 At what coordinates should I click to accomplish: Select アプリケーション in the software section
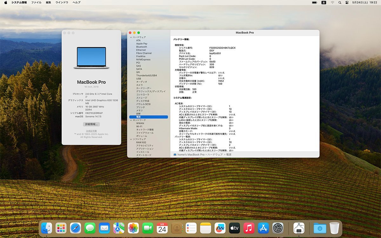(145, 149)
